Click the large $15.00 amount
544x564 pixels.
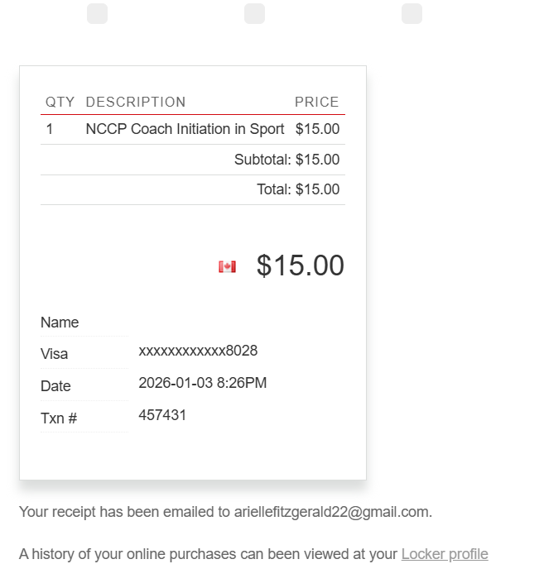300,265
